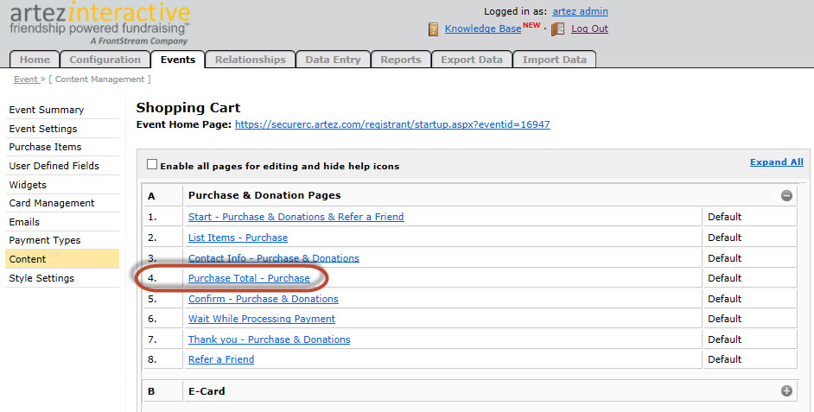Click the artez admin username link

580,11
